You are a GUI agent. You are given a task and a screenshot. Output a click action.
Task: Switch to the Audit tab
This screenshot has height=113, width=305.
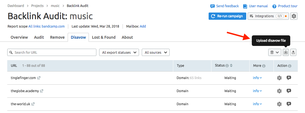click(39, 37)
